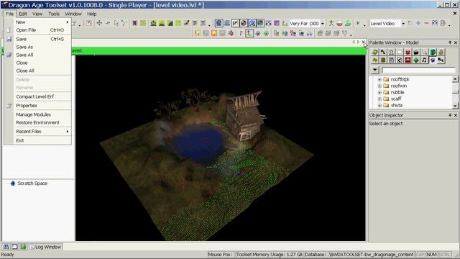Open the green globe palette category

pyautogui.click(x=433, y=53)
